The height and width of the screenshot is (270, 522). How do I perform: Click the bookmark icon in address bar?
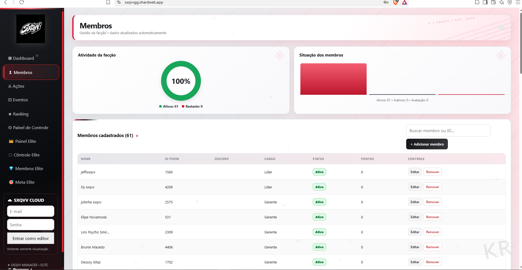click(108, 2)
